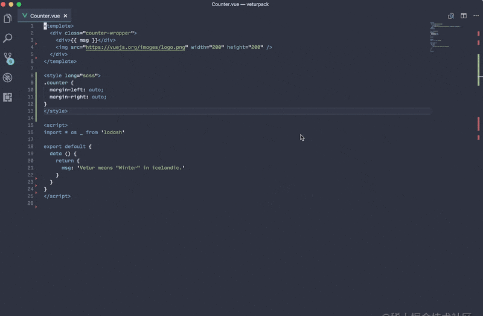Open the vuejs.org logo.png link
The width and height of the screenshot is (483, 316).
135,47
